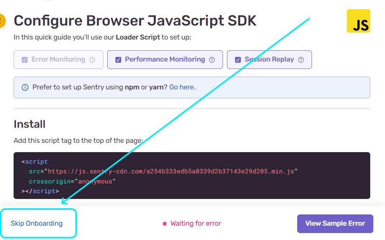Uncheck the Session Replay checkbox
Viewport: 385px width, 240px height.
coord(238,60)
